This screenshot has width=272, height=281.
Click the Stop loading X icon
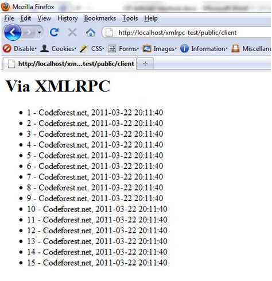pos(72,32)
